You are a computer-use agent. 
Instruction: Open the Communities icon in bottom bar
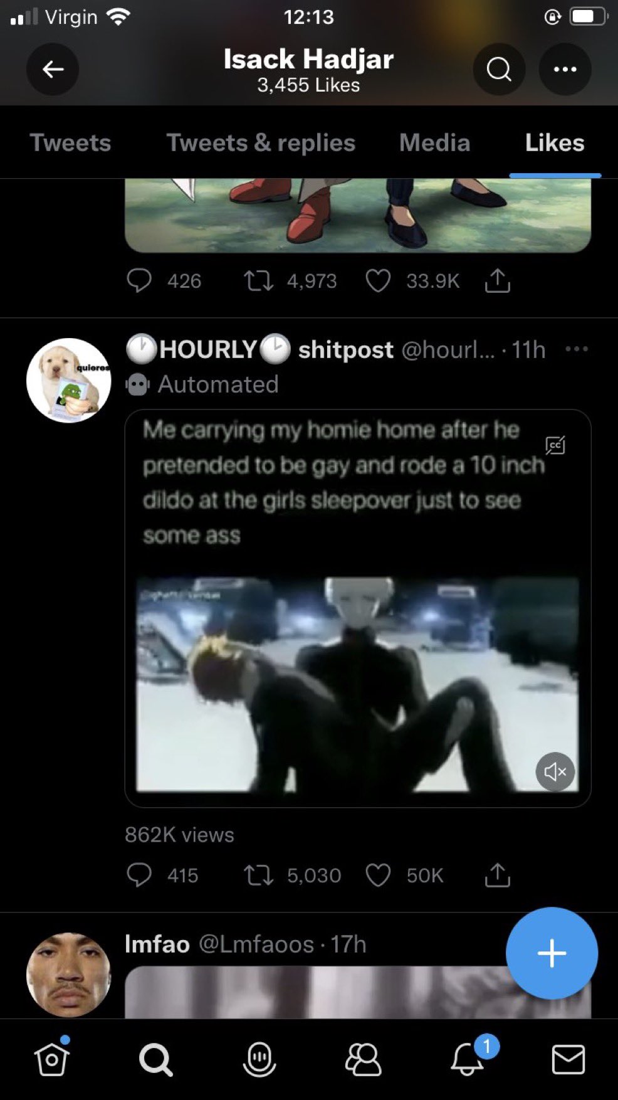(x=363, y=1059)
